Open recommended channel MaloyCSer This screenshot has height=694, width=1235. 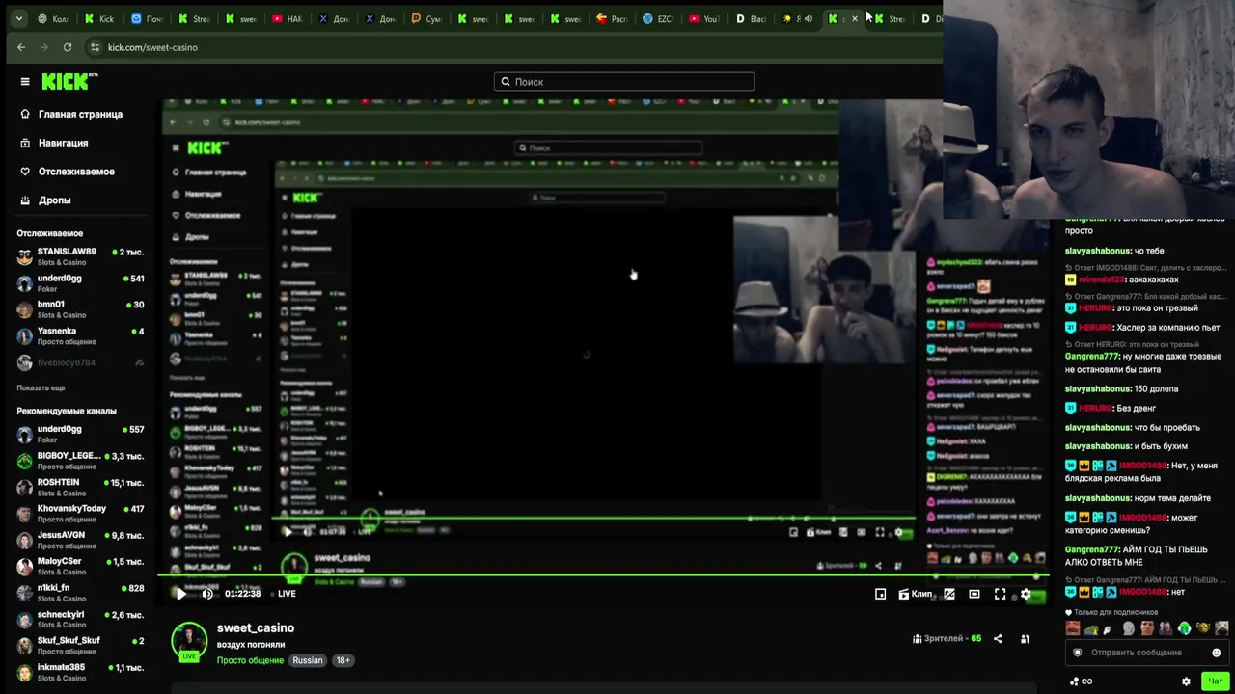[x=80, y=566]
